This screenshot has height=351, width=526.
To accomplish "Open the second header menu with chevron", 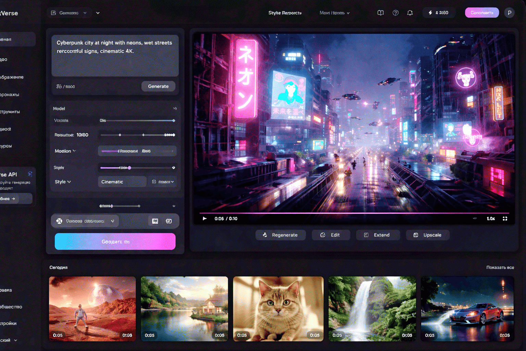I will click(334, 13).
